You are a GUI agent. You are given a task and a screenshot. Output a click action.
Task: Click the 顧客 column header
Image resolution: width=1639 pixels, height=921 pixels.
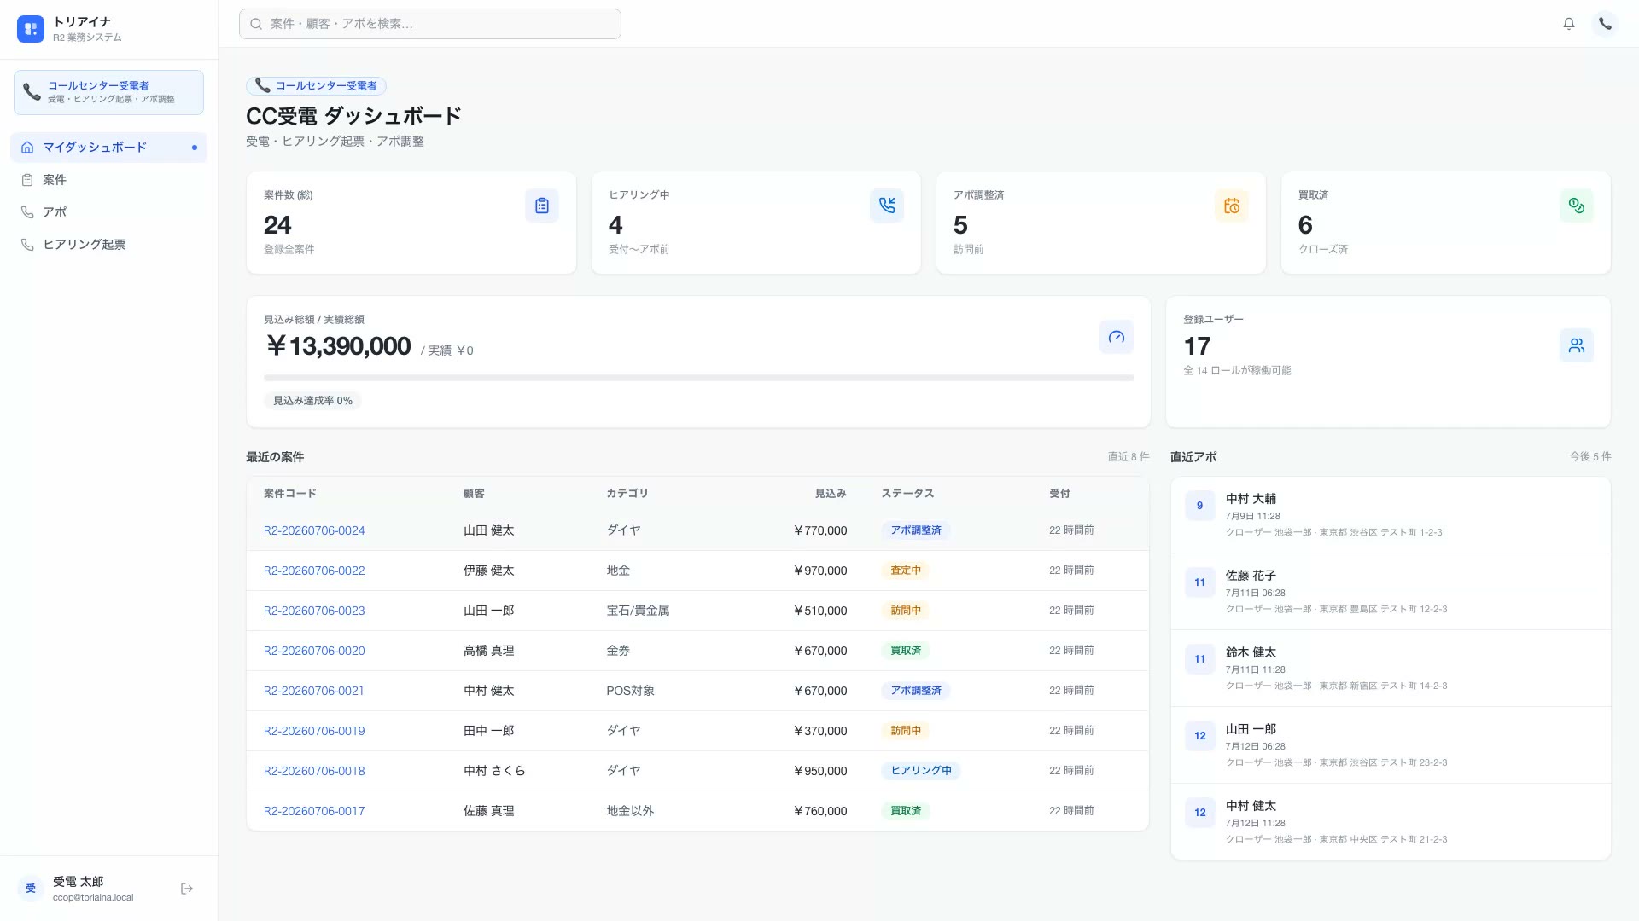tap(474, 494)
